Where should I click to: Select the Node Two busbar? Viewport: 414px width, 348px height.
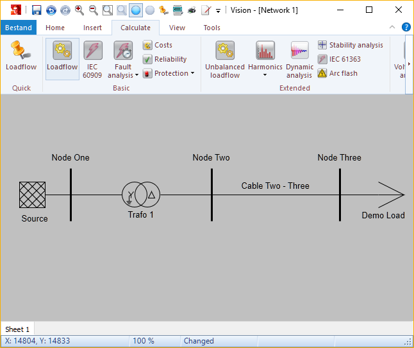point(211,195)
